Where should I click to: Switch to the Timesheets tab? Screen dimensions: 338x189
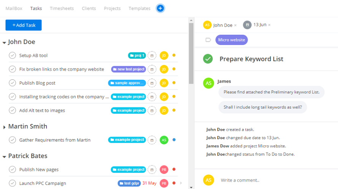[62, 8]
